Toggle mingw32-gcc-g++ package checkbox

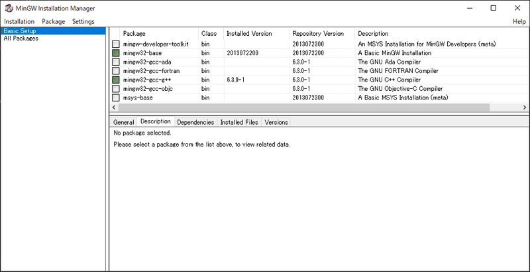[116, 80]
